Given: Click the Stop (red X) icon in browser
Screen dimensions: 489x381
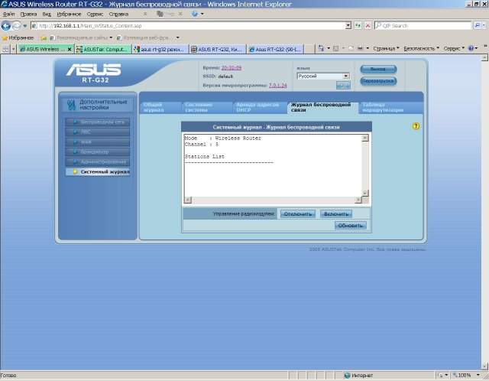Looking at the screenshot, I should pos(368,25).
